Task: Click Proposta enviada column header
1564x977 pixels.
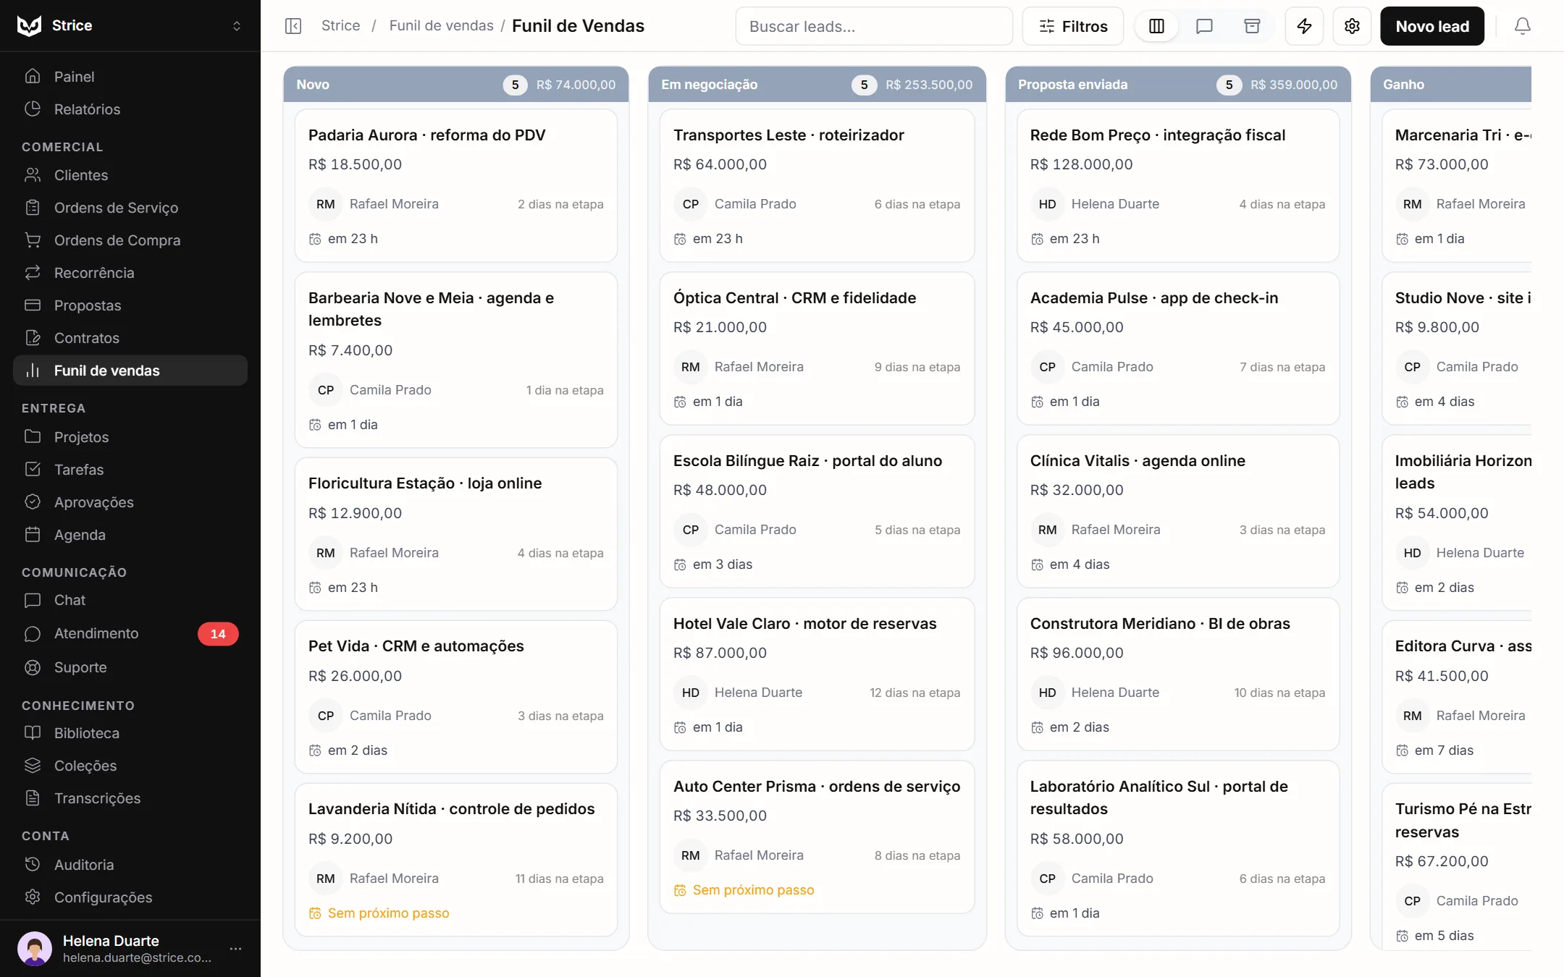Action: point(1177,85)
